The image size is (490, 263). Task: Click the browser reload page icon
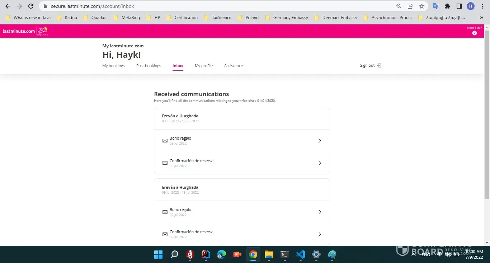[x=31, y=6]
